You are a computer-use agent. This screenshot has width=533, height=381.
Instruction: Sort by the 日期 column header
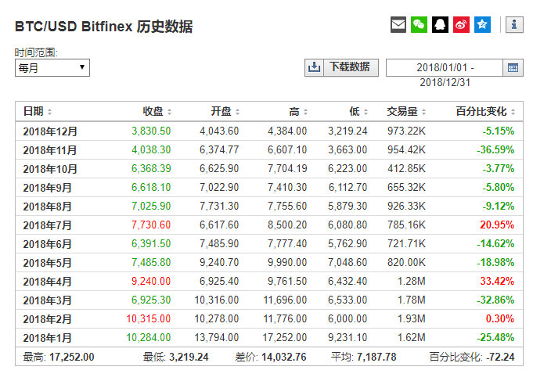click(x=38, y=111)
